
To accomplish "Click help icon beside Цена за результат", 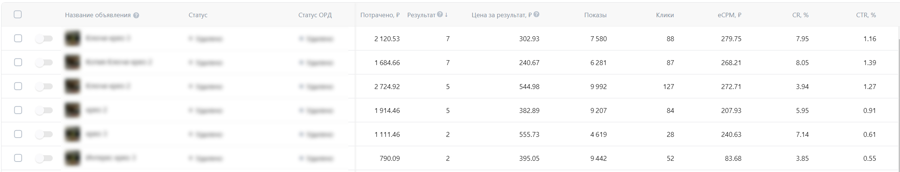I will coord(536,15).
